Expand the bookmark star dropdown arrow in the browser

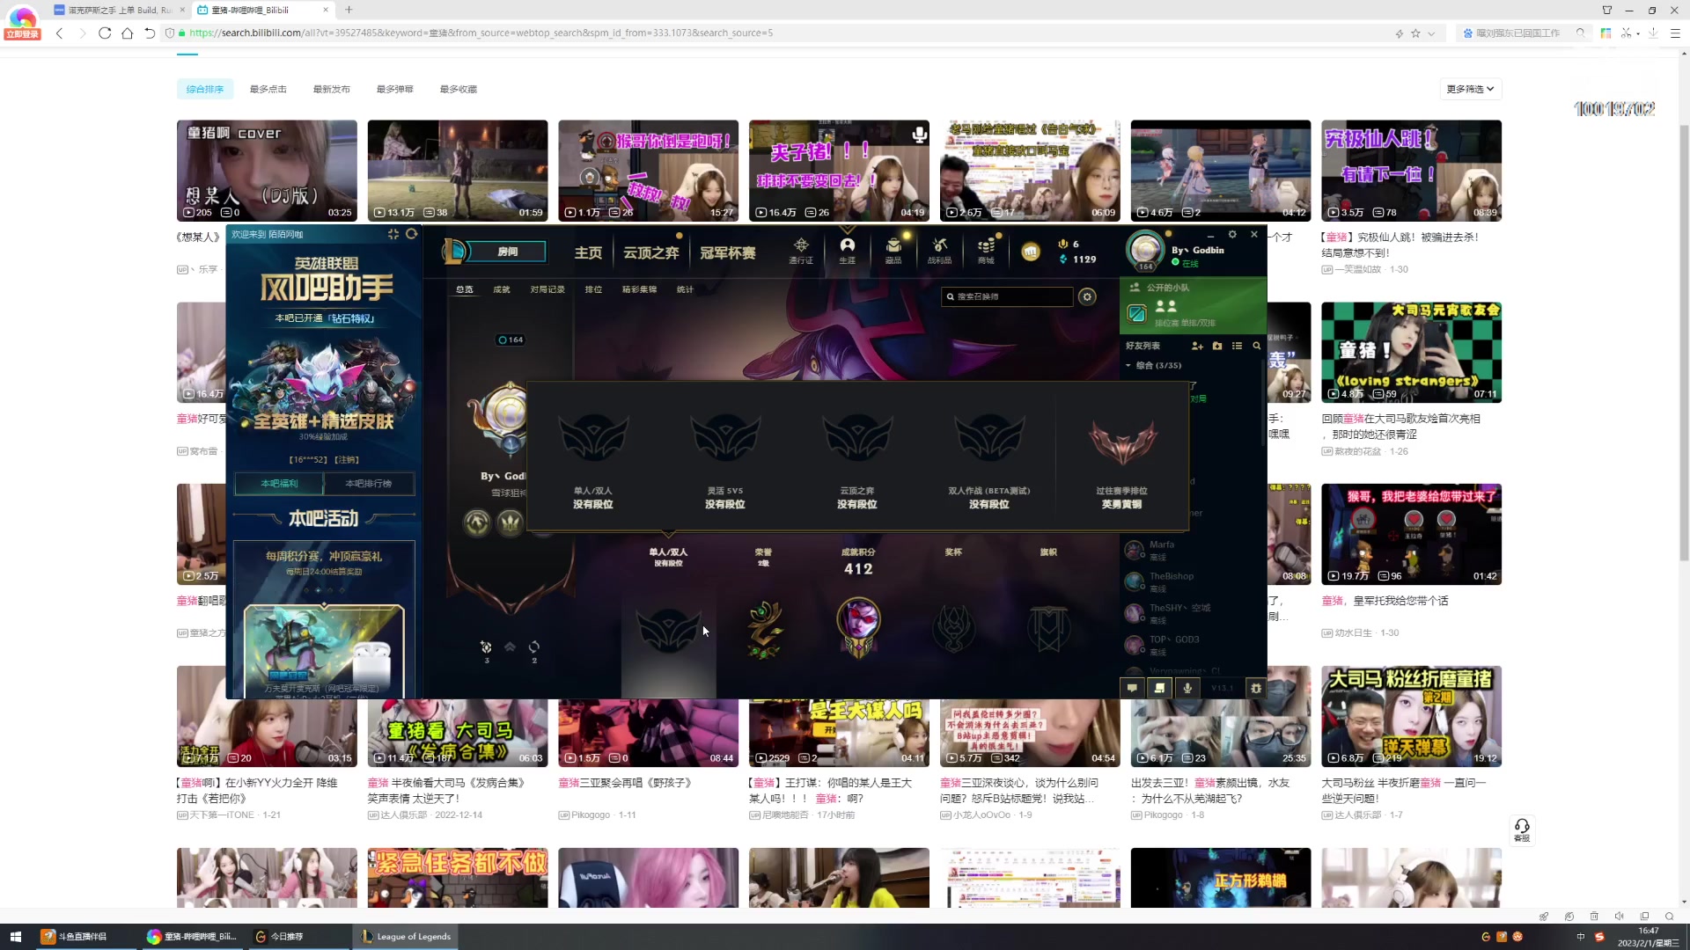pyautogui.click(x=1431, y=33)
